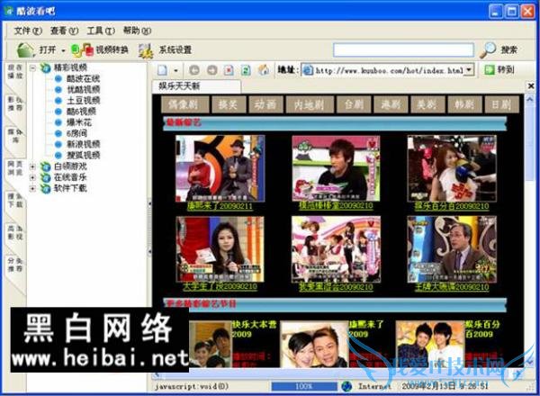Open 系统设置 system settings

click(165, 50)
